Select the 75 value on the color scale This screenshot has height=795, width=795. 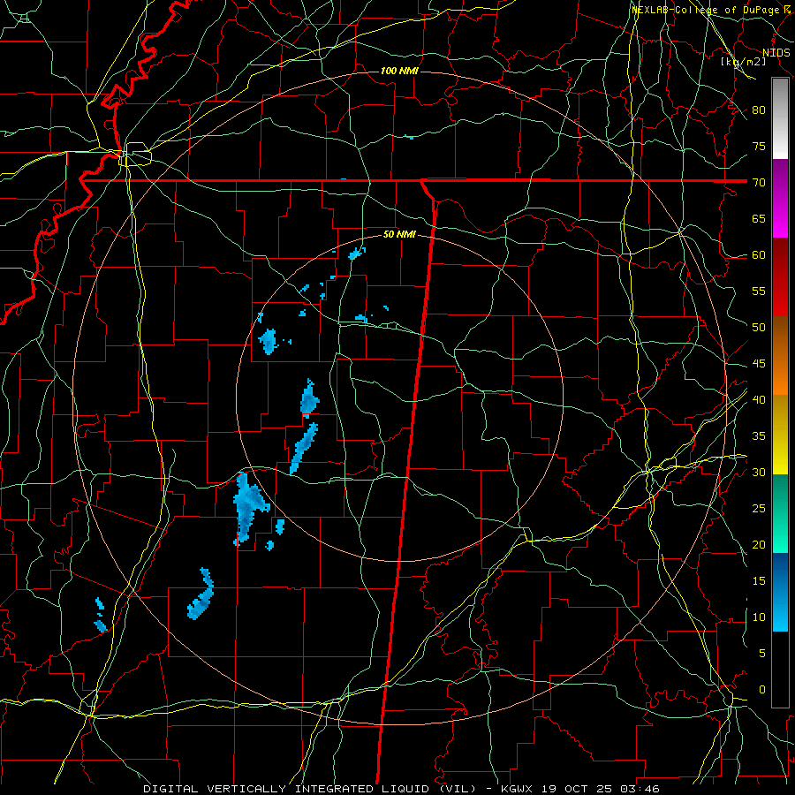[x=759, y=146]
